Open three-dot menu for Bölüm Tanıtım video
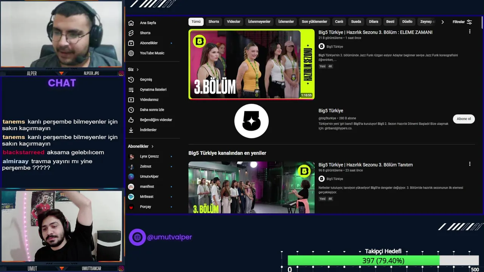 tap(470, 164)
